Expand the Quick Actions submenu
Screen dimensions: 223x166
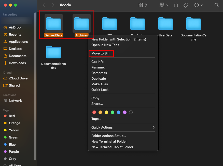coord(123,127)
